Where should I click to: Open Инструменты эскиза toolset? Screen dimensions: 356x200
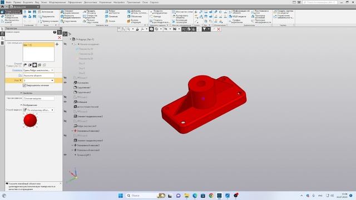point(11,21)
